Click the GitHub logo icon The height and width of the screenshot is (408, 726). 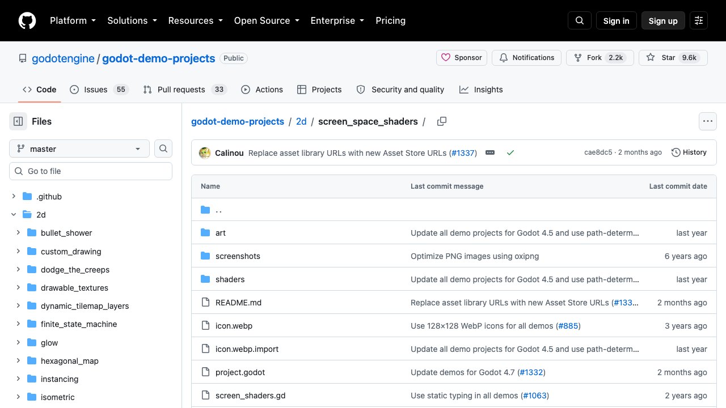click(27, 20)
